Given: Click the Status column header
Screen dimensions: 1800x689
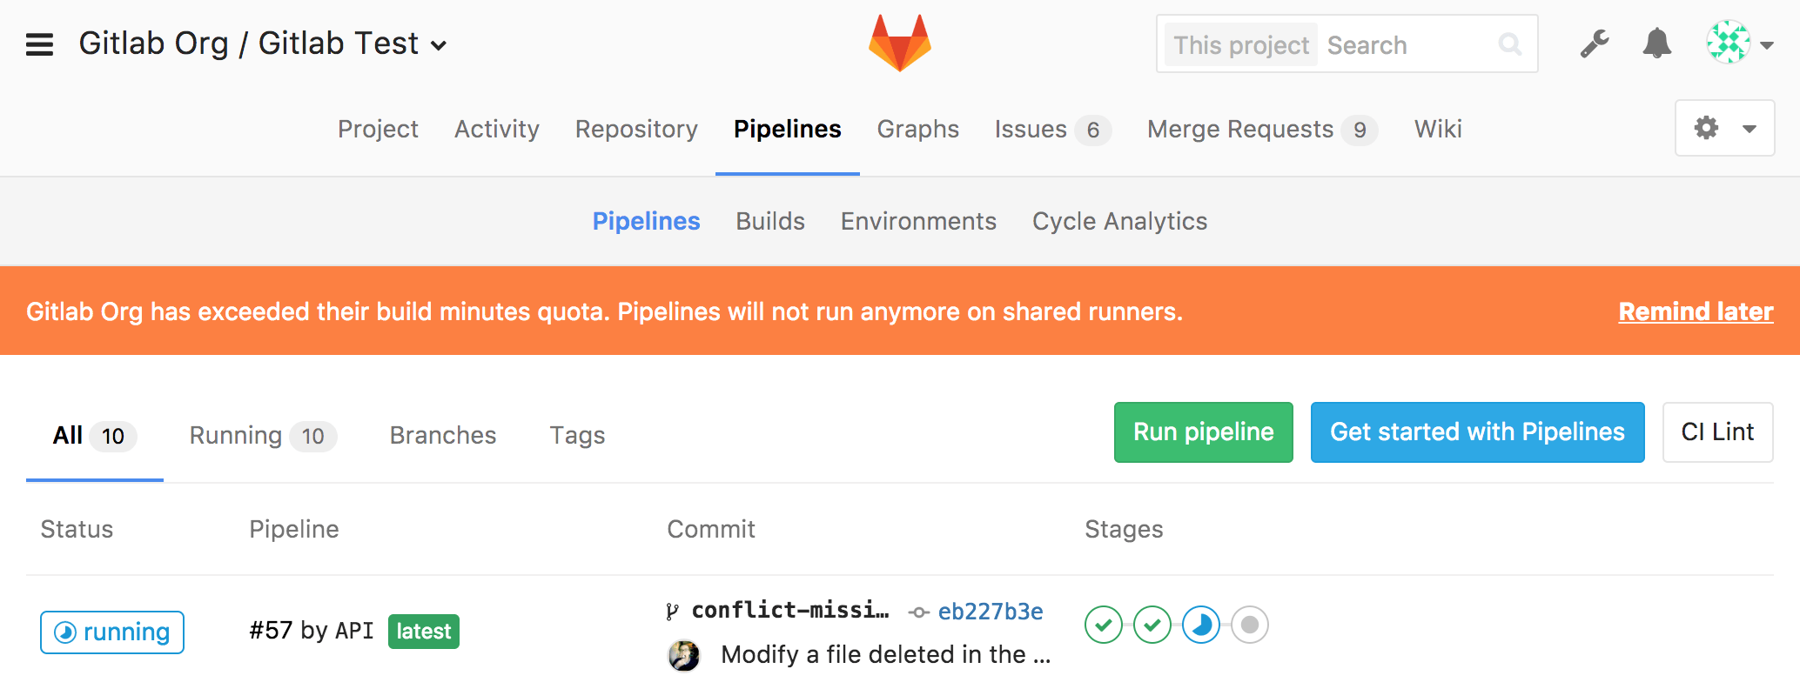Looking at the screenshot, I should (77, 529).
